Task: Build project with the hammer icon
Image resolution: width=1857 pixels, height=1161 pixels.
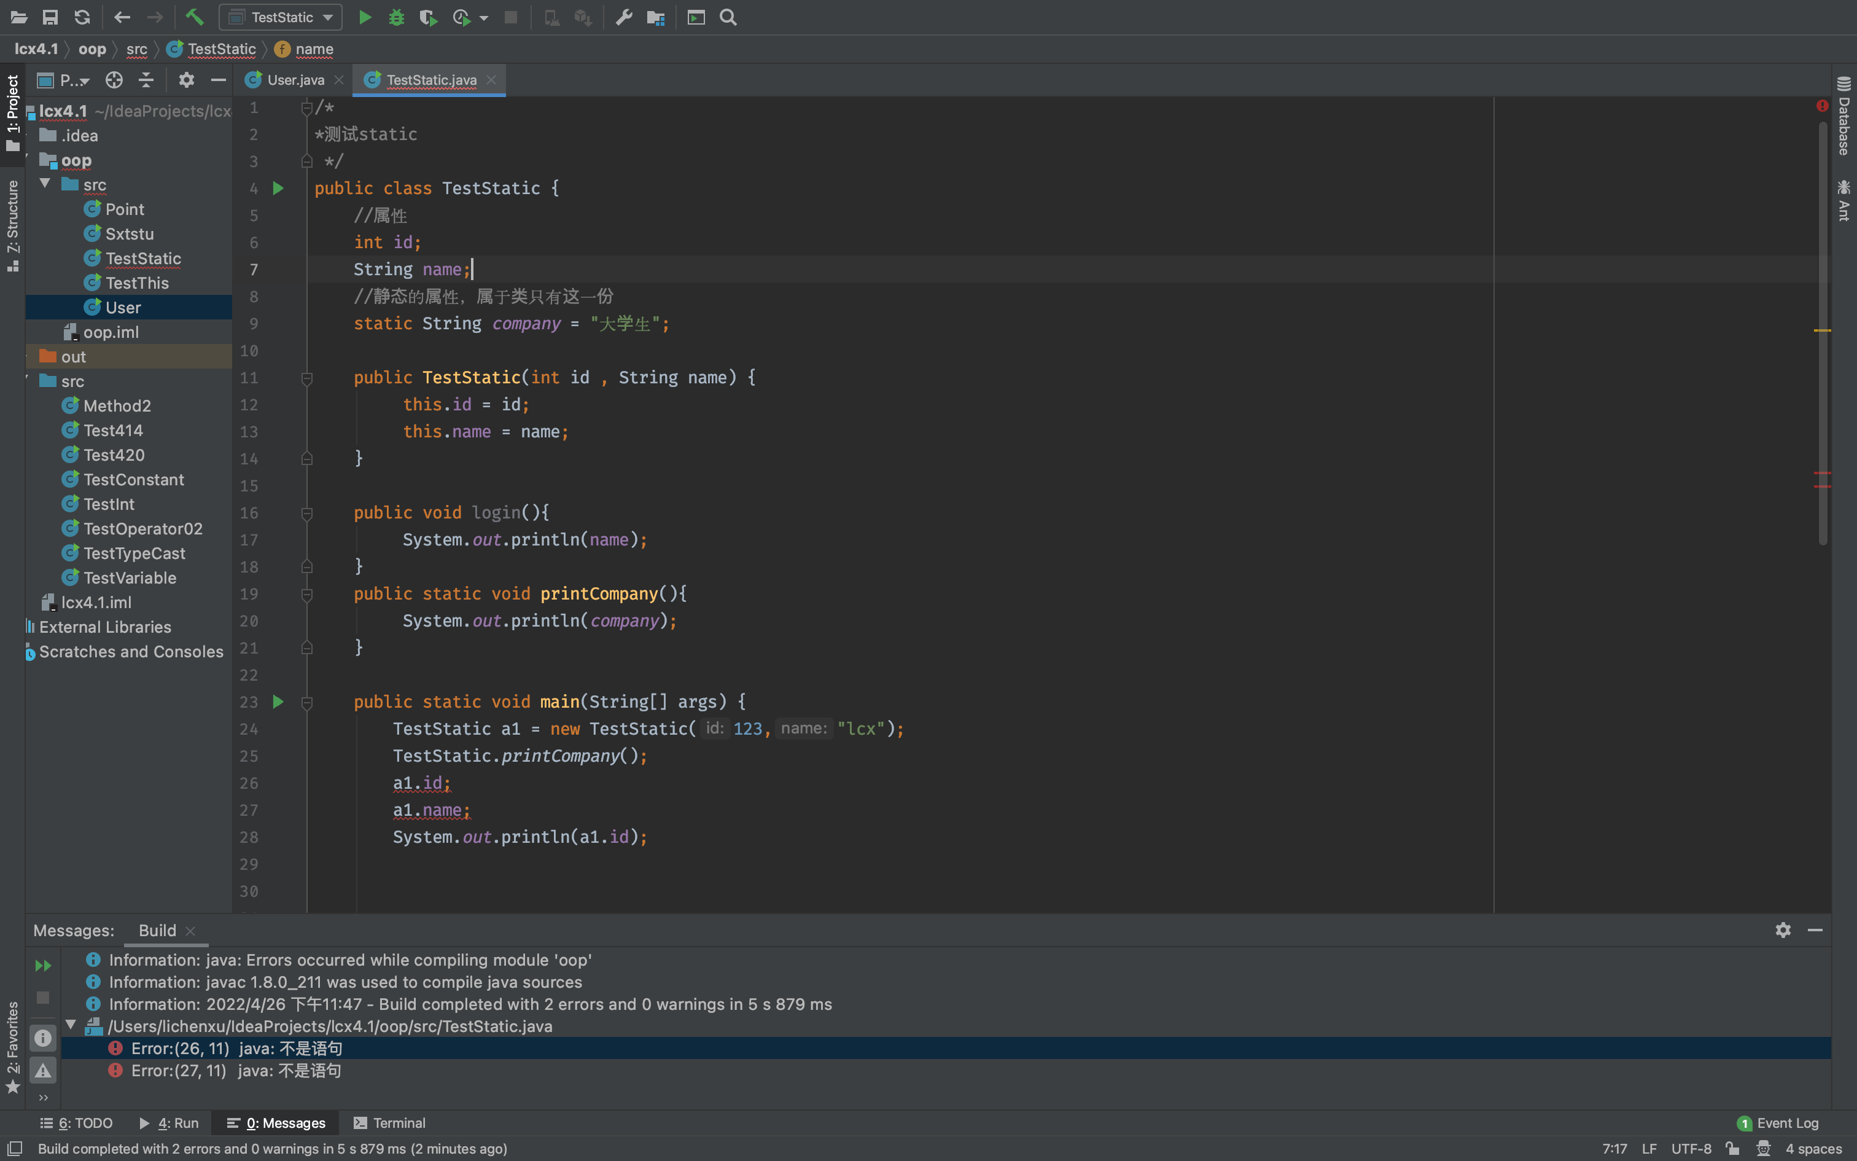Action: click(194, 17)
